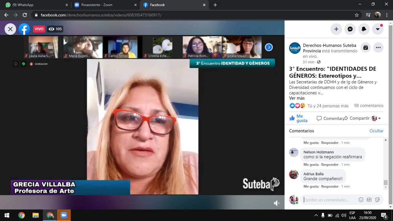Add a sticker to the comment
393x221 pixels.
[377, 200]
